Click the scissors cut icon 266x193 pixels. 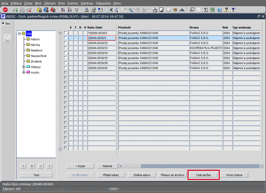pos(110,10)
